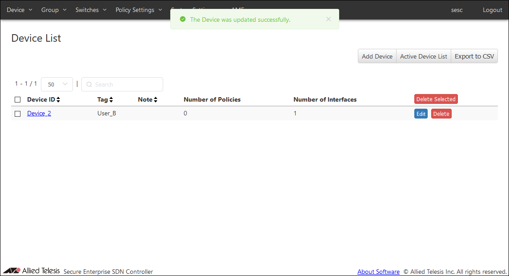Click the Device ID sort arrows icon
Screen dimensions: 509x276
point(58,100)
